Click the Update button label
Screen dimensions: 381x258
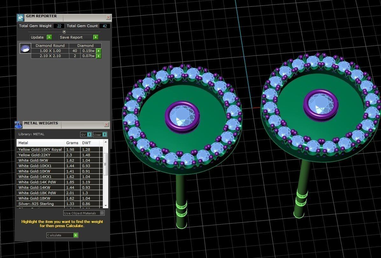click(37, 37)
